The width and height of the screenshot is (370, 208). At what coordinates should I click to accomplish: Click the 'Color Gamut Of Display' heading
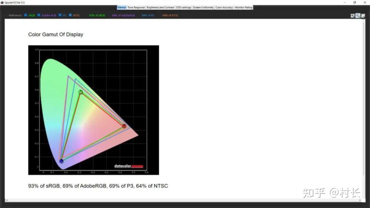coord(56,34)
